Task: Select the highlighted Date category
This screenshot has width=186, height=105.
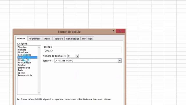Action: coord(27,57)
